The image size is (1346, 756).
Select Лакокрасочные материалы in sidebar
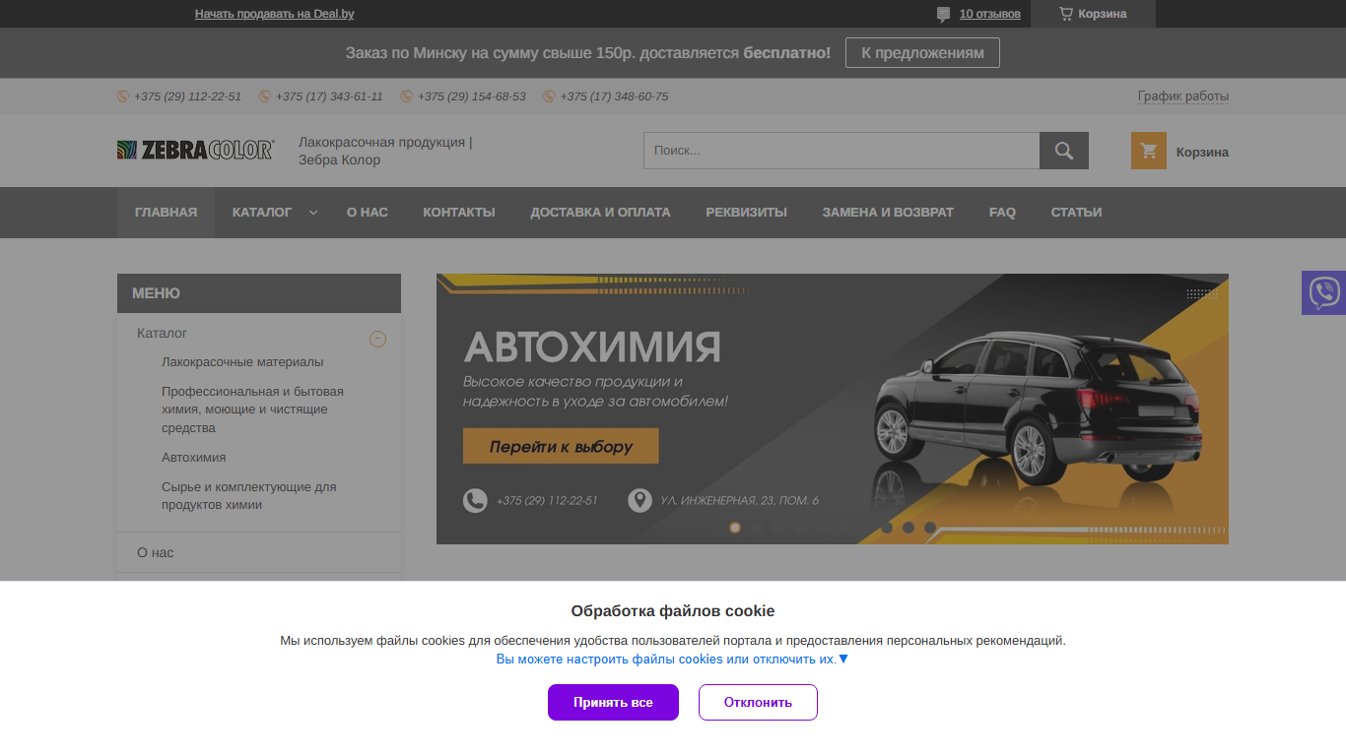(x=242, y=362)
